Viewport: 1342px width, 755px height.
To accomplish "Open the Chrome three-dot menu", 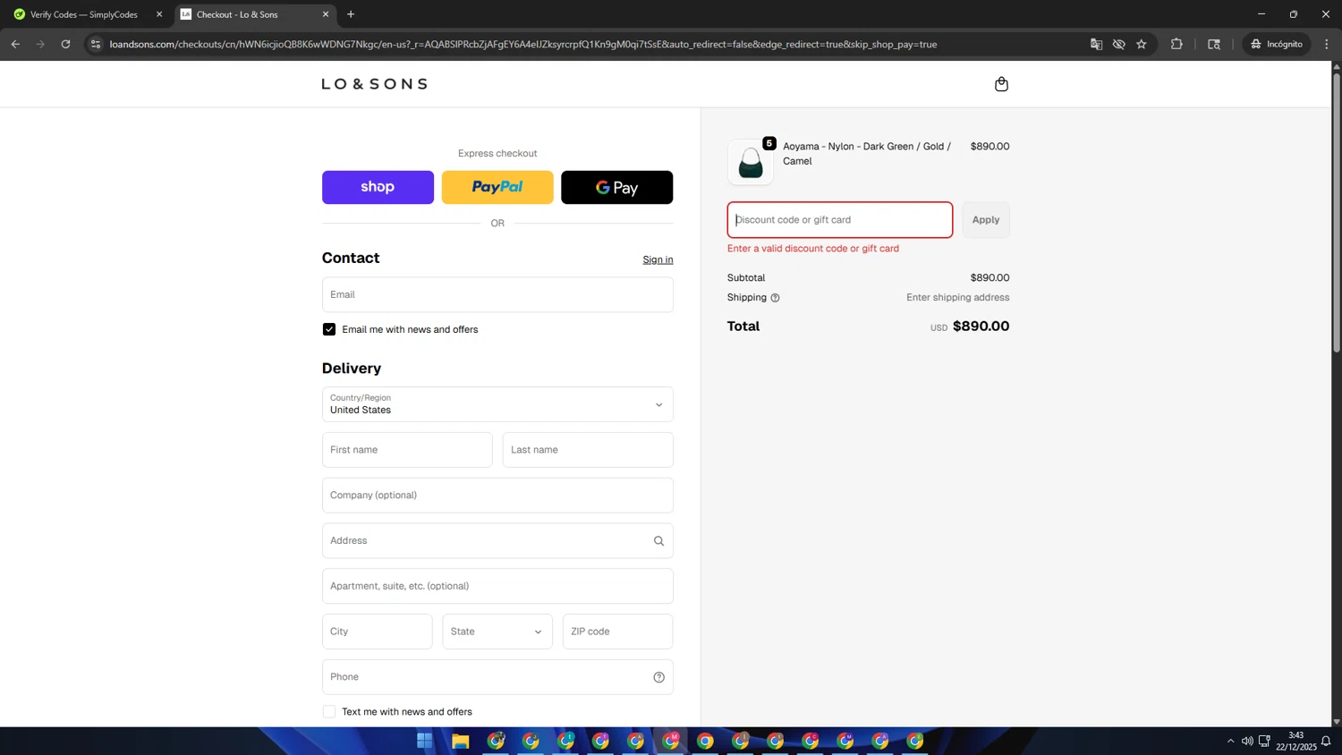I will coord(1327,44).
